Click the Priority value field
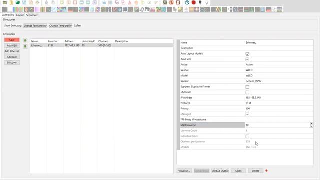This screenshot has width=320, height=180. tap(279, 109)
